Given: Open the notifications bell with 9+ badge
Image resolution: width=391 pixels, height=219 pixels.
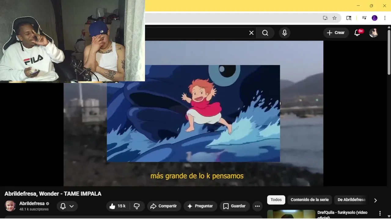Looking at the screenshot, I should point(358,33).
